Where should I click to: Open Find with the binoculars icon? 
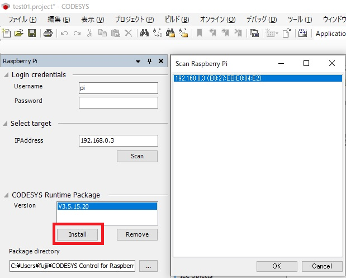click(144, 33)
